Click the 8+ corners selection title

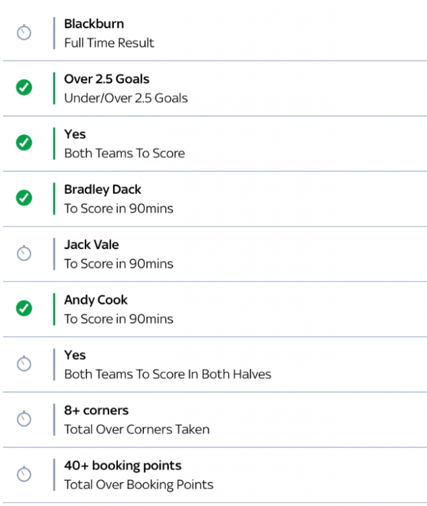click(x=96, y=410)
